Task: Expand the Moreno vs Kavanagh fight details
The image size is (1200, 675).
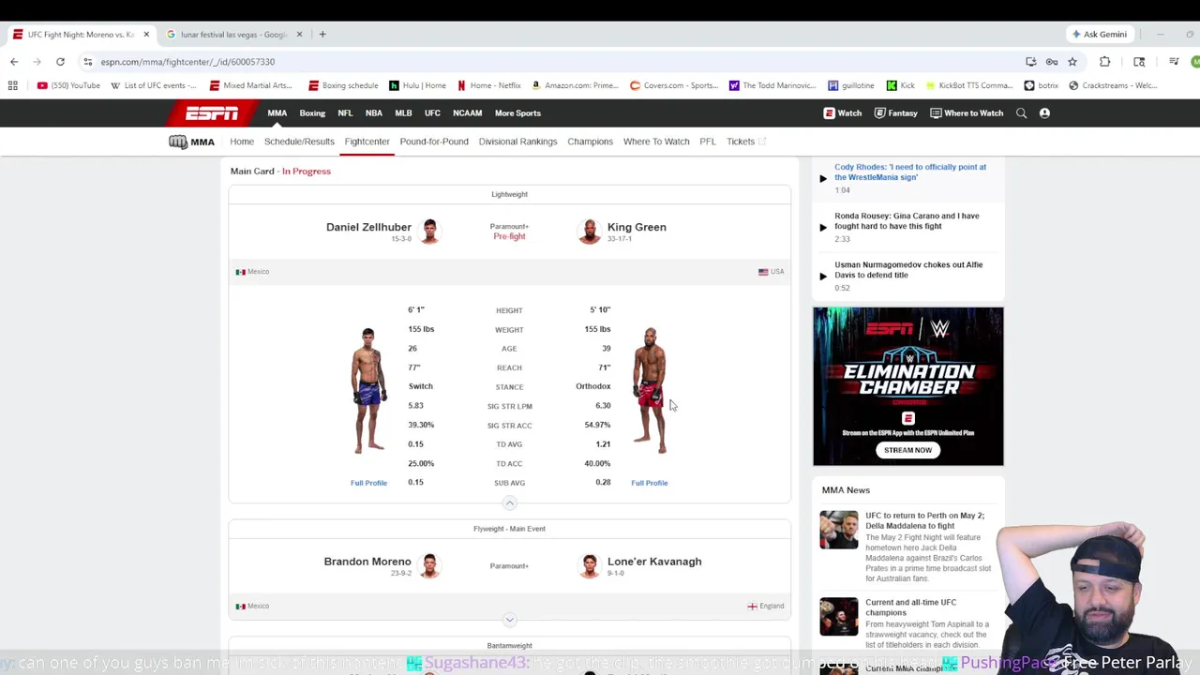Action: 509,620
